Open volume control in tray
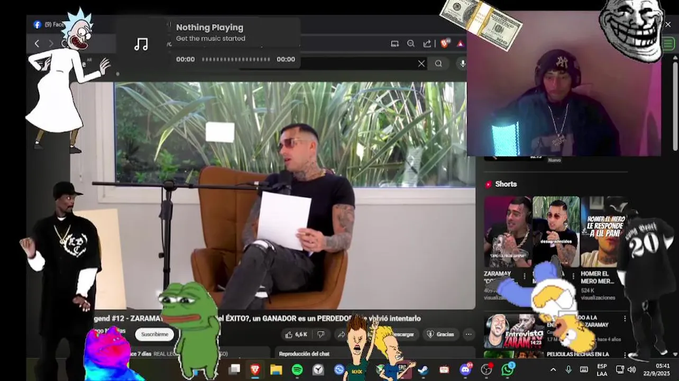This screenshot has height=381, width=679. click(631, 369)
